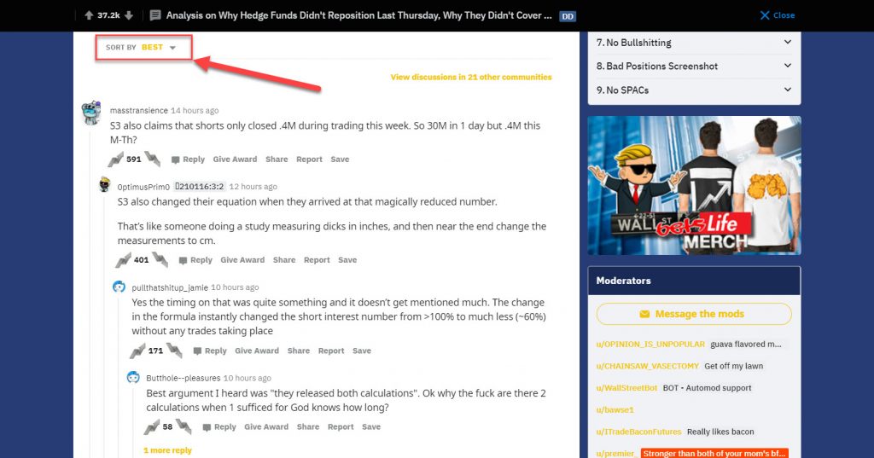Screen dimensions: 874x458
Task: Report Butthole--pleasures' comment
Action: click(x=341, y=427)
